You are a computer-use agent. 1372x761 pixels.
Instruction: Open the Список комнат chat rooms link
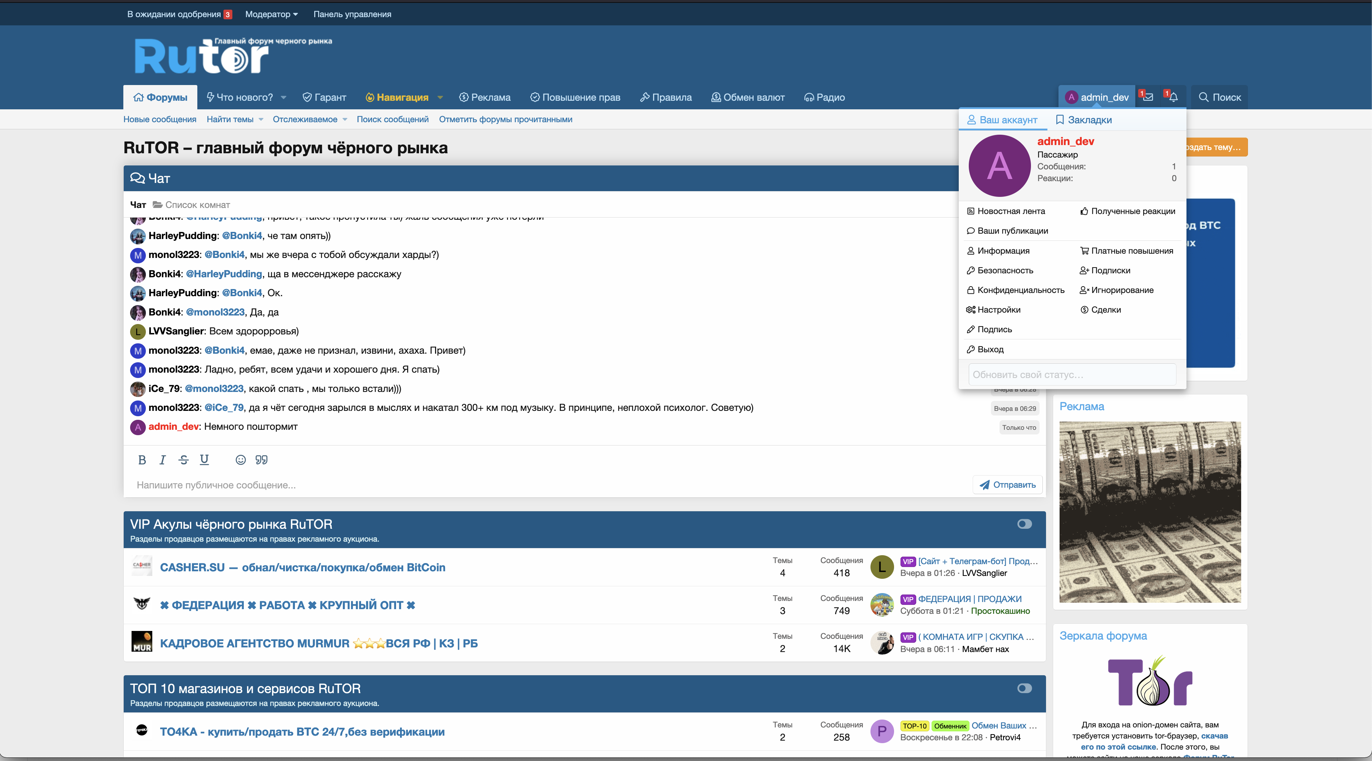click(191, 205)
